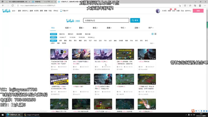This screenshot has width=208, height=117.
Task: Open the video thumbnail with duration 03:23
Action: (x=81, y=54)
